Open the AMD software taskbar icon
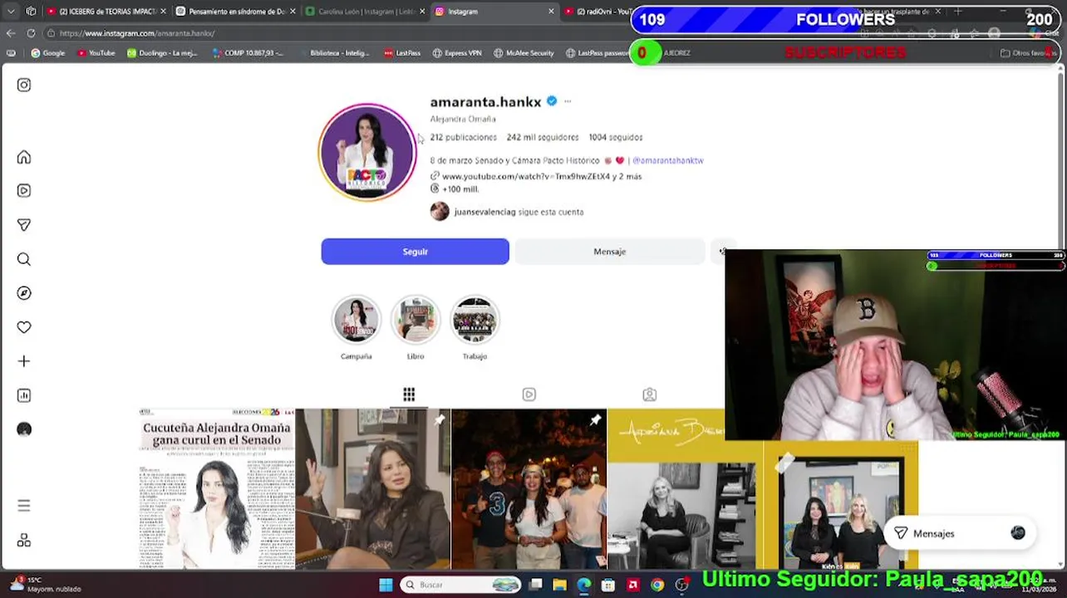 632,585
